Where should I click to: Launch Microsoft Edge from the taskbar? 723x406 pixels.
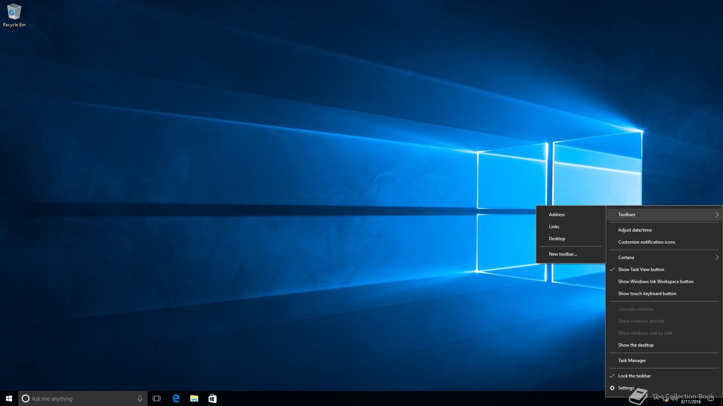tap(176, 398)
